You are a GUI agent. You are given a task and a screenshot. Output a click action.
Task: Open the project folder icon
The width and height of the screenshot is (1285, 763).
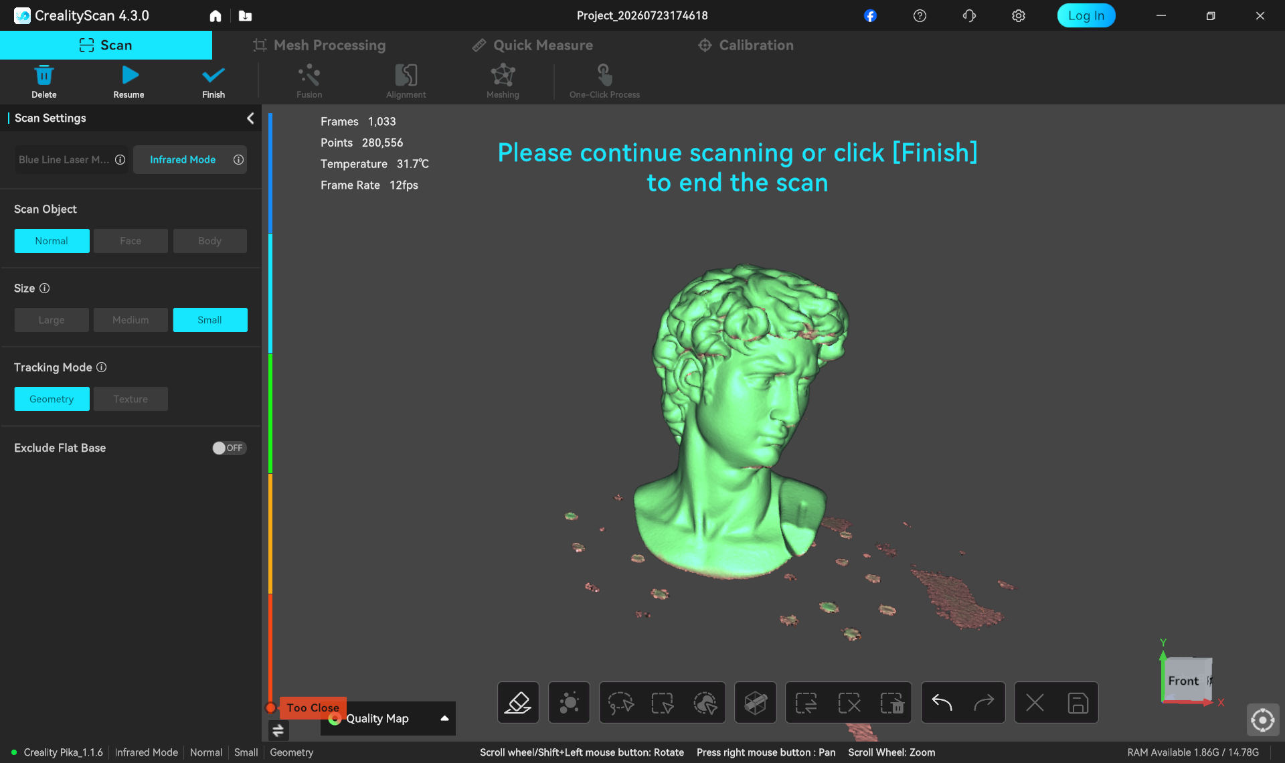click(x=245, y=15)
